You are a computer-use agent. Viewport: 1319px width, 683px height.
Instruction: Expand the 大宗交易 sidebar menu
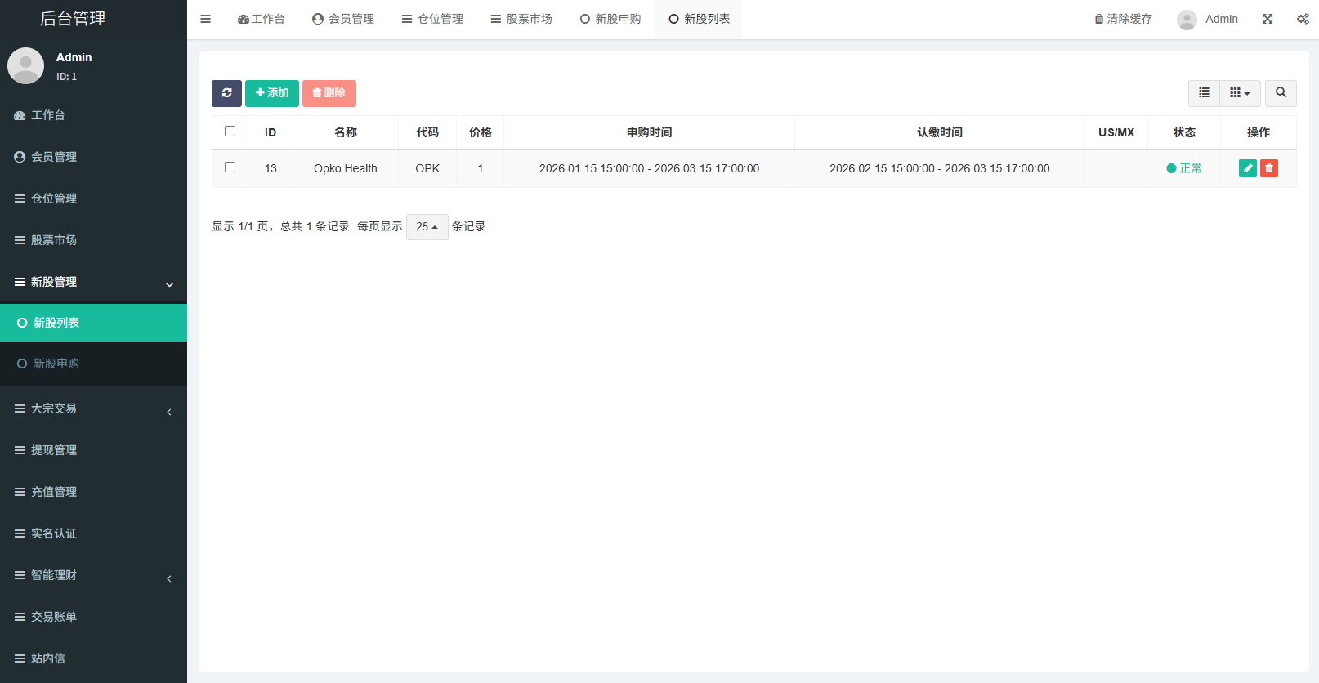tap(93, 408)
